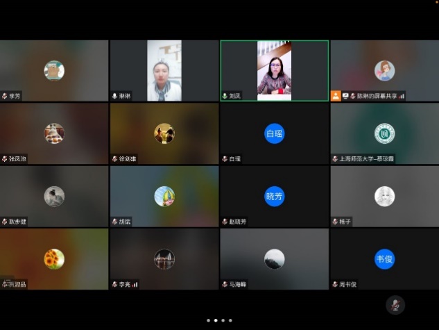
Task: Click the 周书俊 name label
Action: (x=347, y=285)
